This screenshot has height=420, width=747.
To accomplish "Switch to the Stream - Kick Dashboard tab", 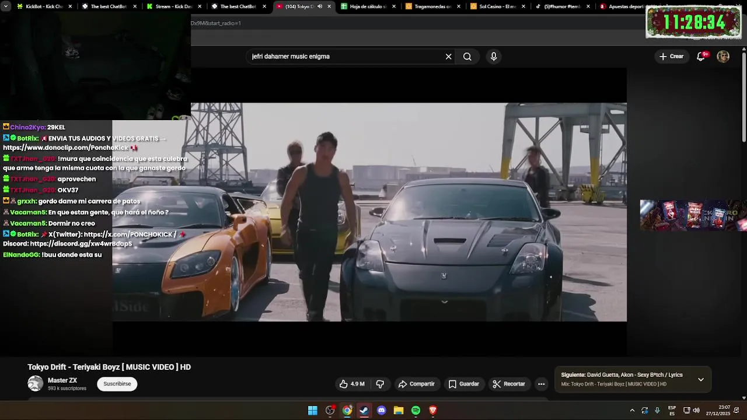I will click(174, 6).
